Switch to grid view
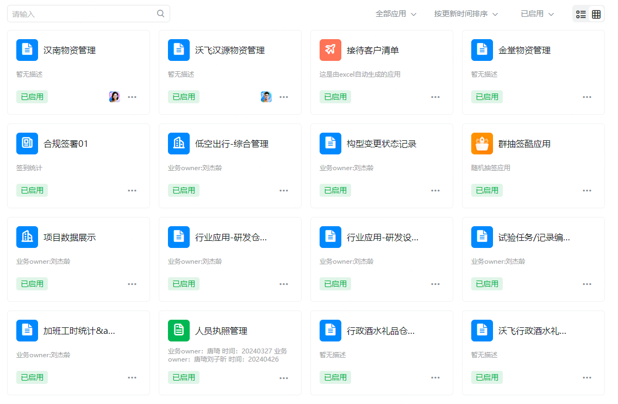 tap(596, 15)
